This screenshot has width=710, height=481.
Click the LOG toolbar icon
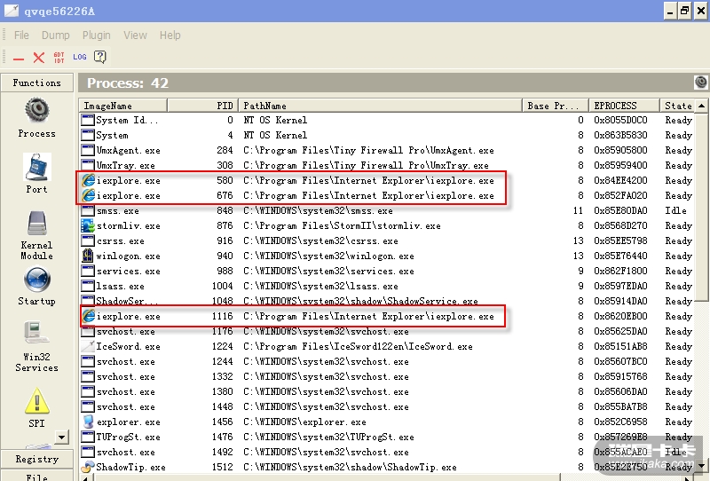[80, 57]
